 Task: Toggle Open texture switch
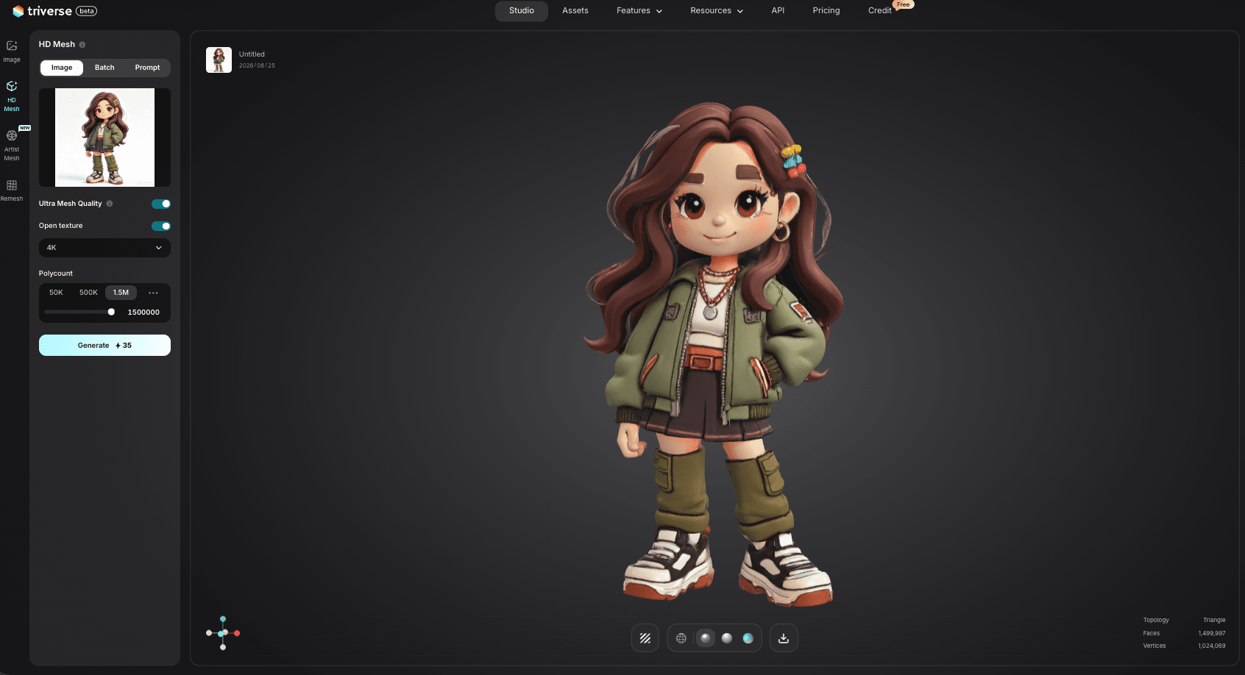click(x=161, y=226)
